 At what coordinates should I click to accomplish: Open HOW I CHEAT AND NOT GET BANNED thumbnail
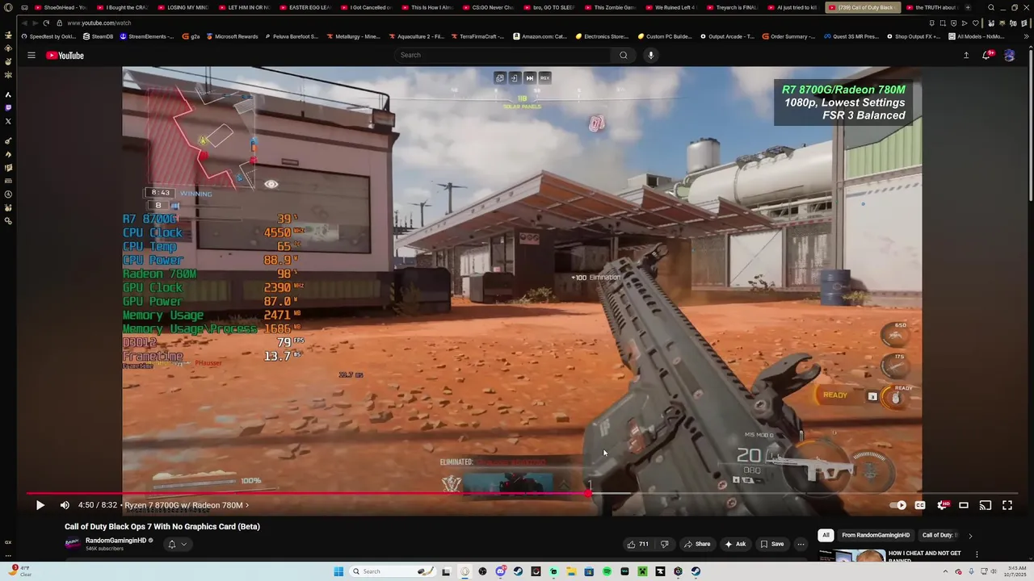coord(851,555)
